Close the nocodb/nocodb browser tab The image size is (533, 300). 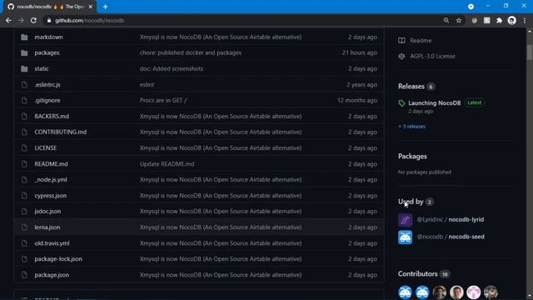(91, 7)
